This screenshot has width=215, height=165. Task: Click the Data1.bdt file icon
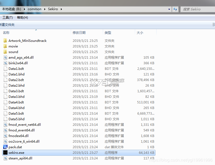pyautogui.click(x=5, y=69)
